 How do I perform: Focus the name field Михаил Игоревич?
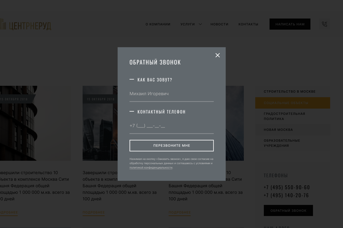[171, 94]
